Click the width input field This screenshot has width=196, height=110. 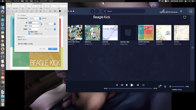pyautogui.click(x=34, y=23)
